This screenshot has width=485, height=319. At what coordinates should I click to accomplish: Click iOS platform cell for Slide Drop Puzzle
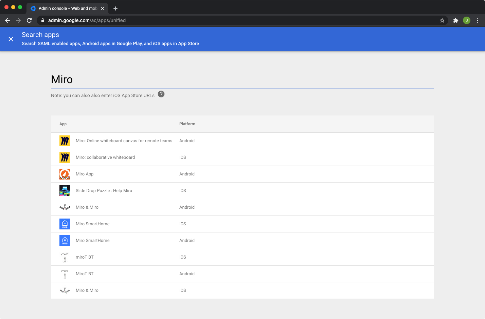pyautogui.click(x=183, y=191)
